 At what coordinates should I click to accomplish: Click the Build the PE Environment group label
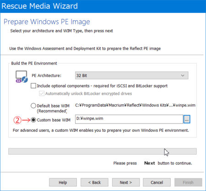pos(34,63)
